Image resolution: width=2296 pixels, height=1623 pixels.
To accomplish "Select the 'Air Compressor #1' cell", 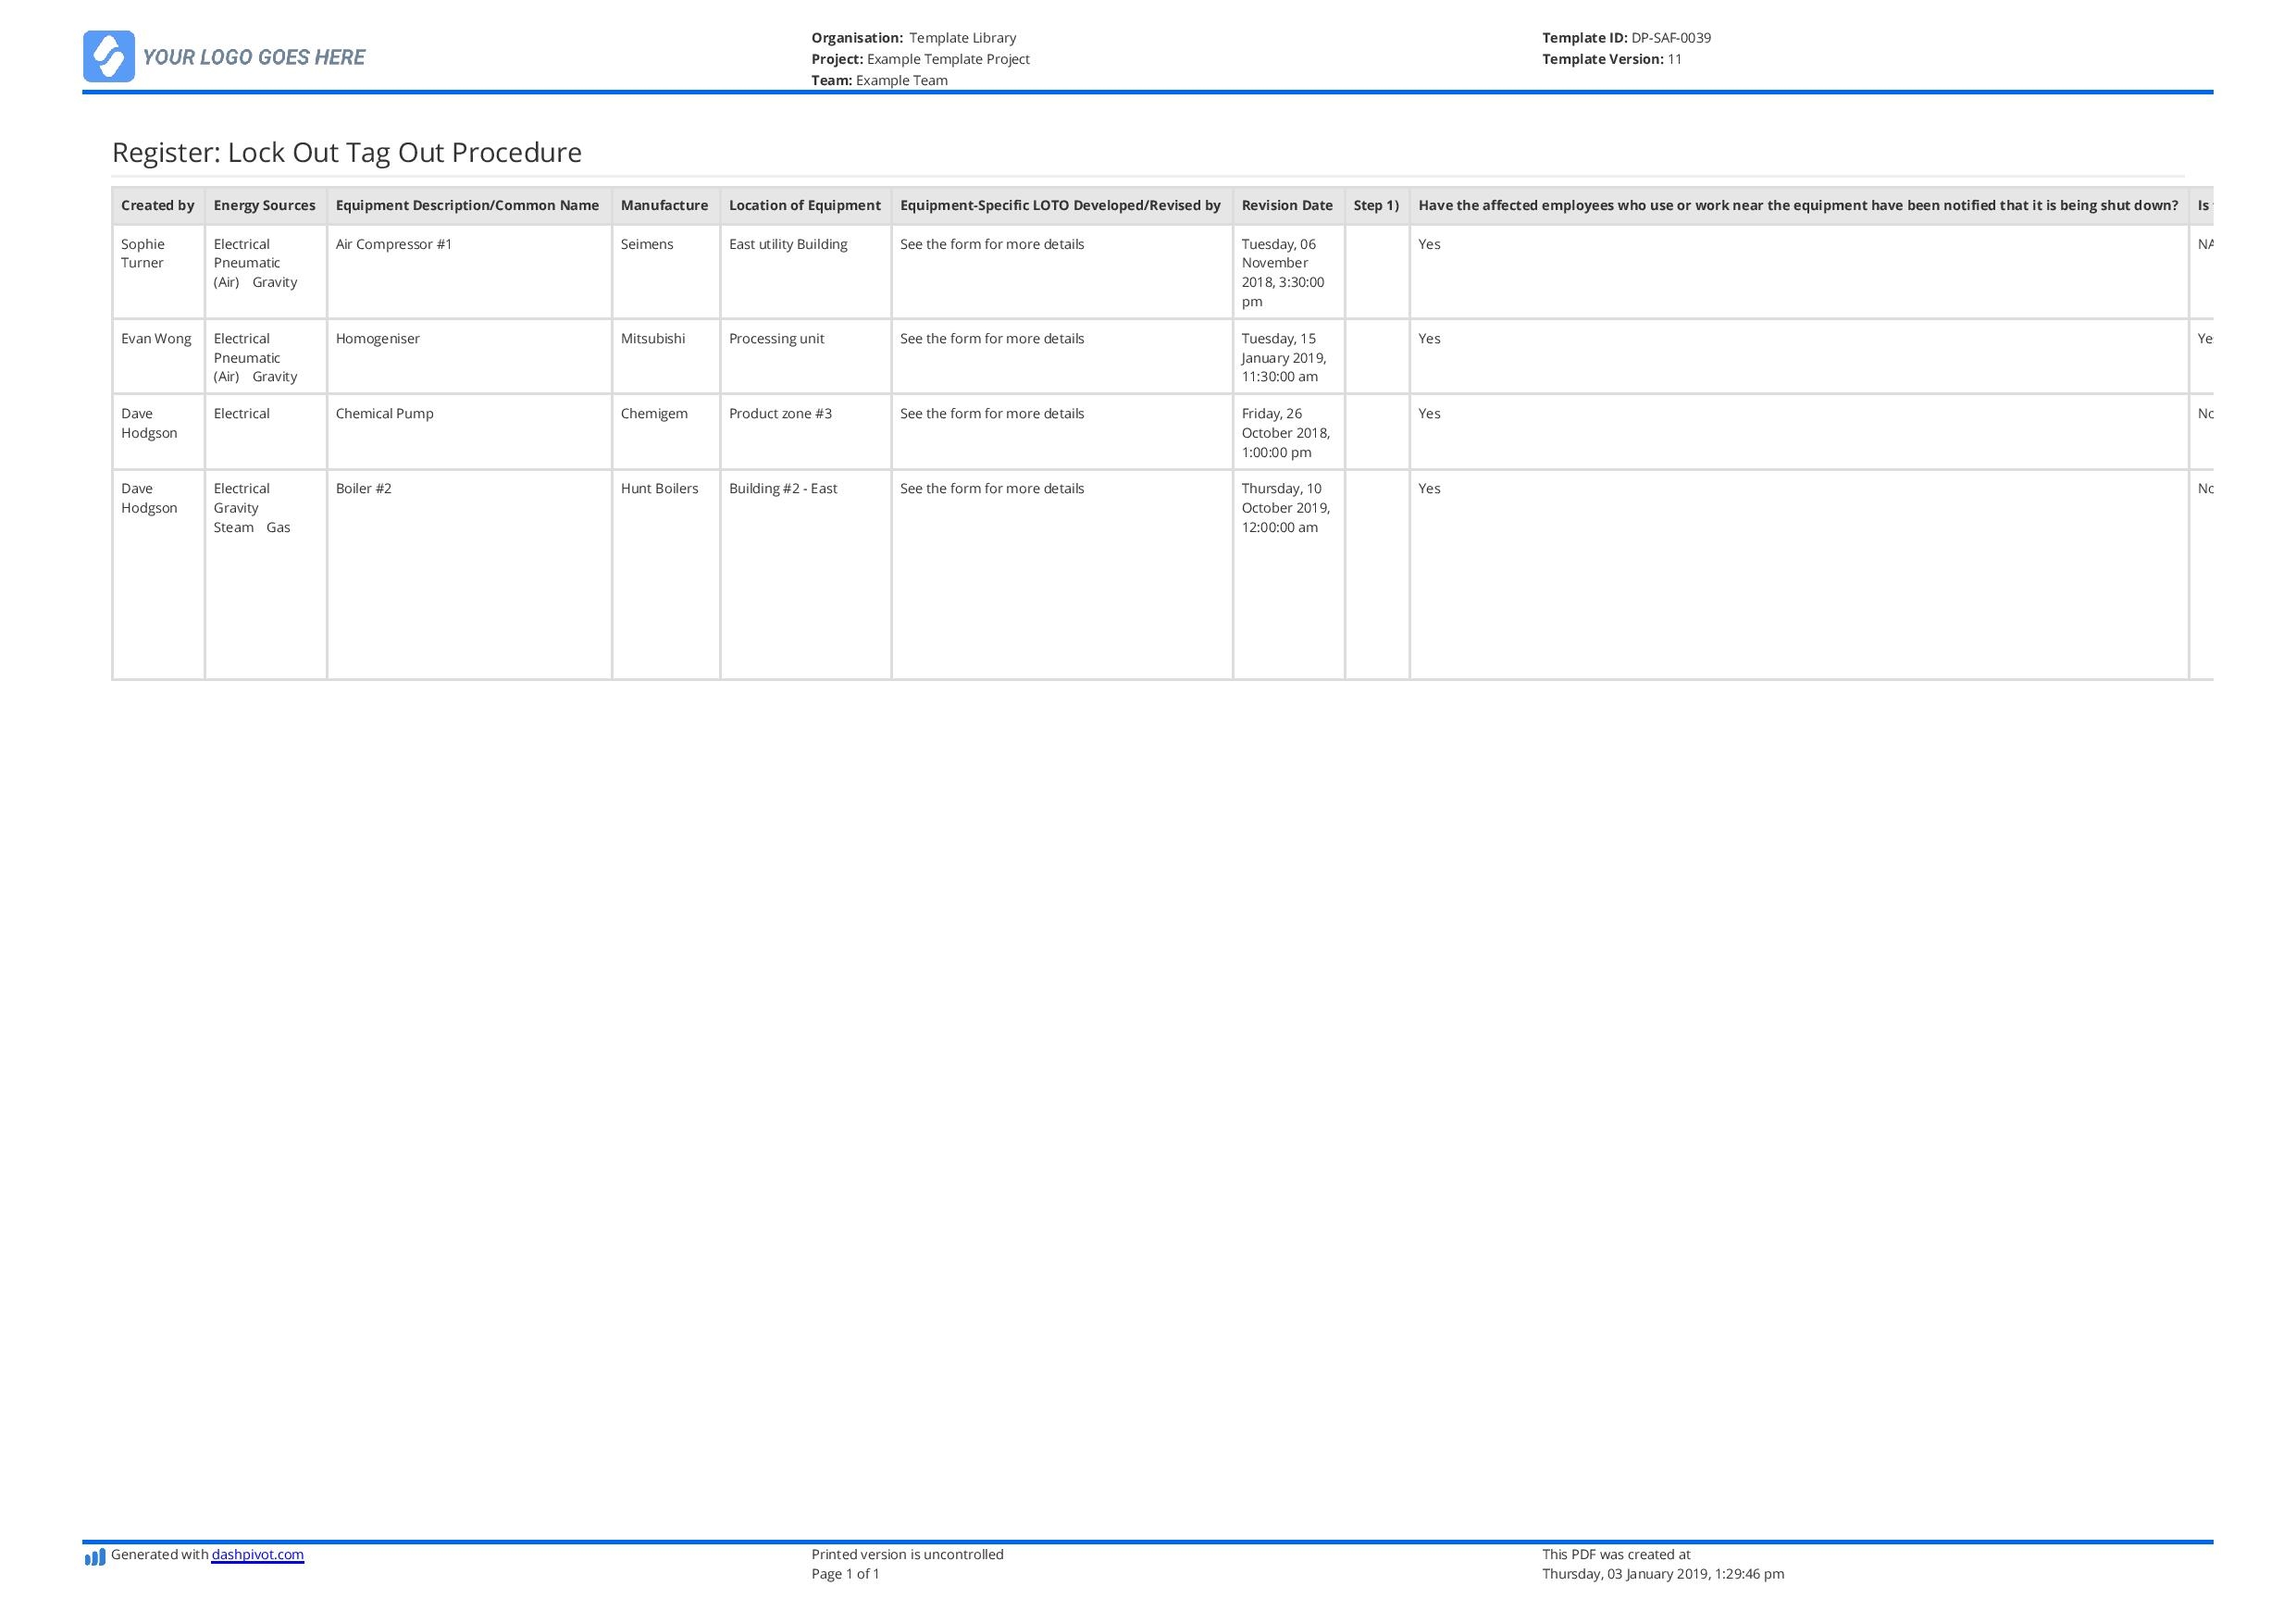I will [x=394, y=244].
